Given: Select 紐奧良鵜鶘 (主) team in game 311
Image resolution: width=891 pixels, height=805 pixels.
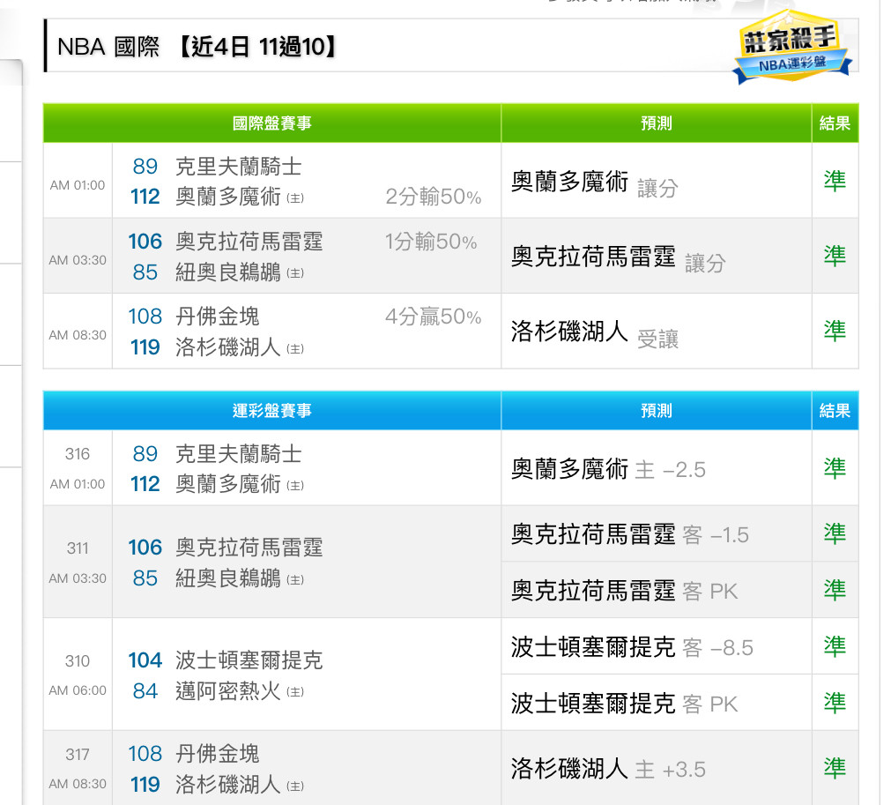Looking at the screenshot, I should [x=239, y=578].
